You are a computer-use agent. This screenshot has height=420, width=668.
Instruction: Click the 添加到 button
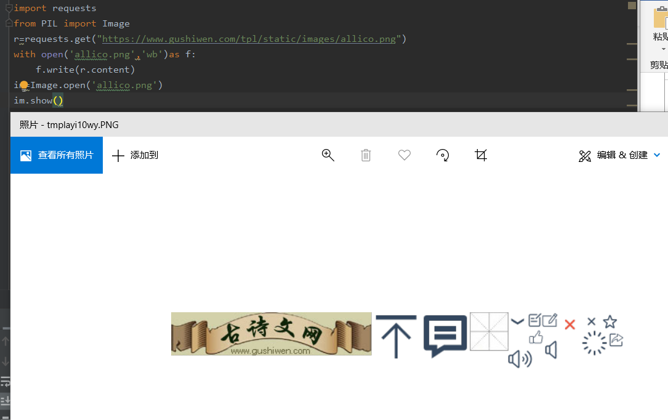pos(135,155)
